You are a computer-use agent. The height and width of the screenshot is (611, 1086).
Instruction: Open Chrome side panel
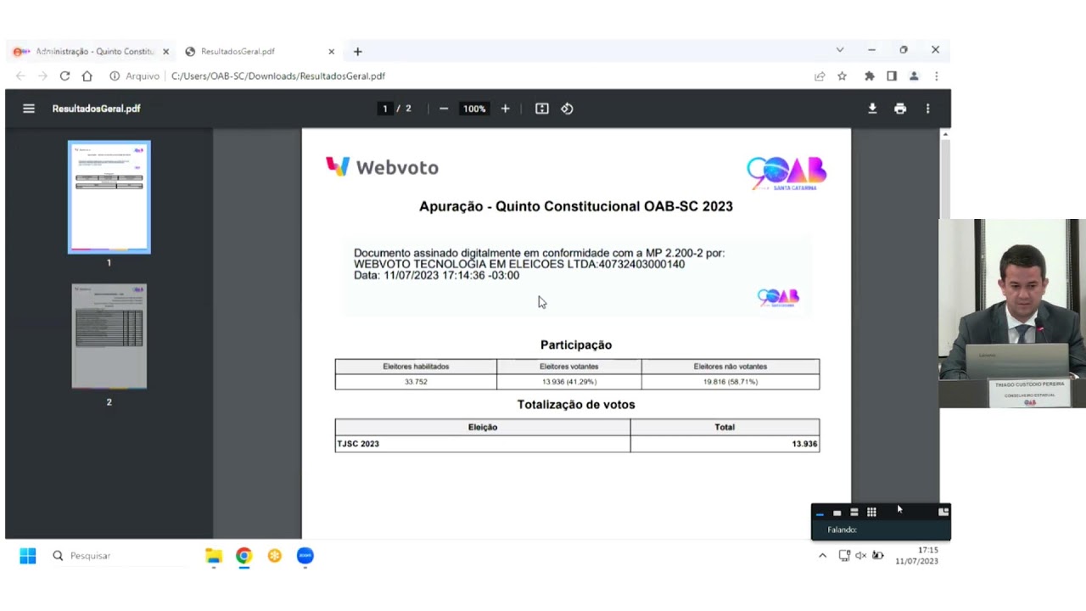[892, 76]
